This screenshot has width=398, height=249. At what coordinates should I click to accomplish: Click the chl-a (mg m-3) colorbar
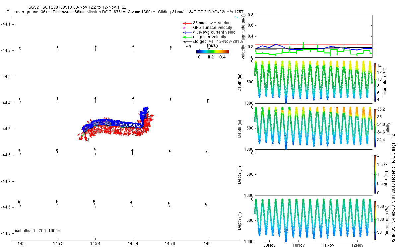point(375,174)
